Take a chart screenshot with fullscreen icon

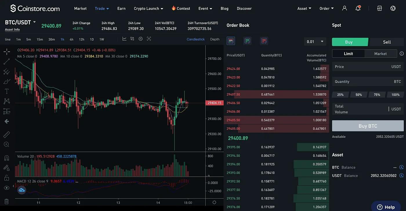tap(149, 39)
